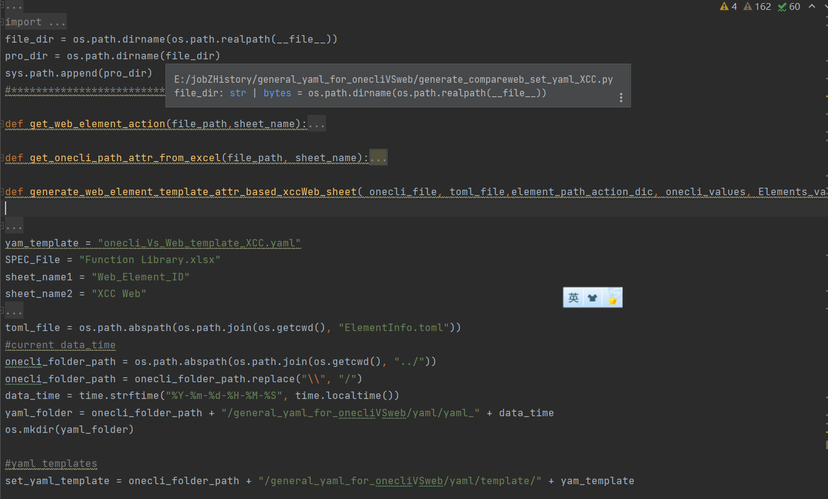The width and height of the screenshot is (828, 499).
Task: Click the weak warning count 162 indicator
Action: 757,7
